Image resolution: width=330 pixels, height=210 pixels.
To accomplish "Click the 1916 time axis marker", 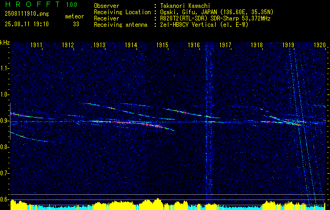I will [194, 45].
